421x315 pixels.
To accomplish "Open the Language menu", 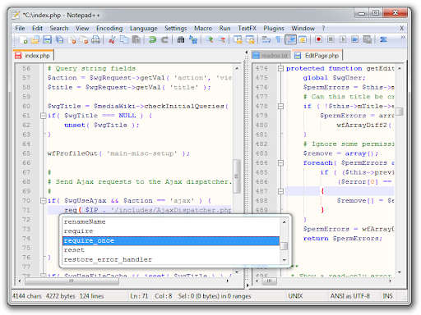I will [144, 28].
